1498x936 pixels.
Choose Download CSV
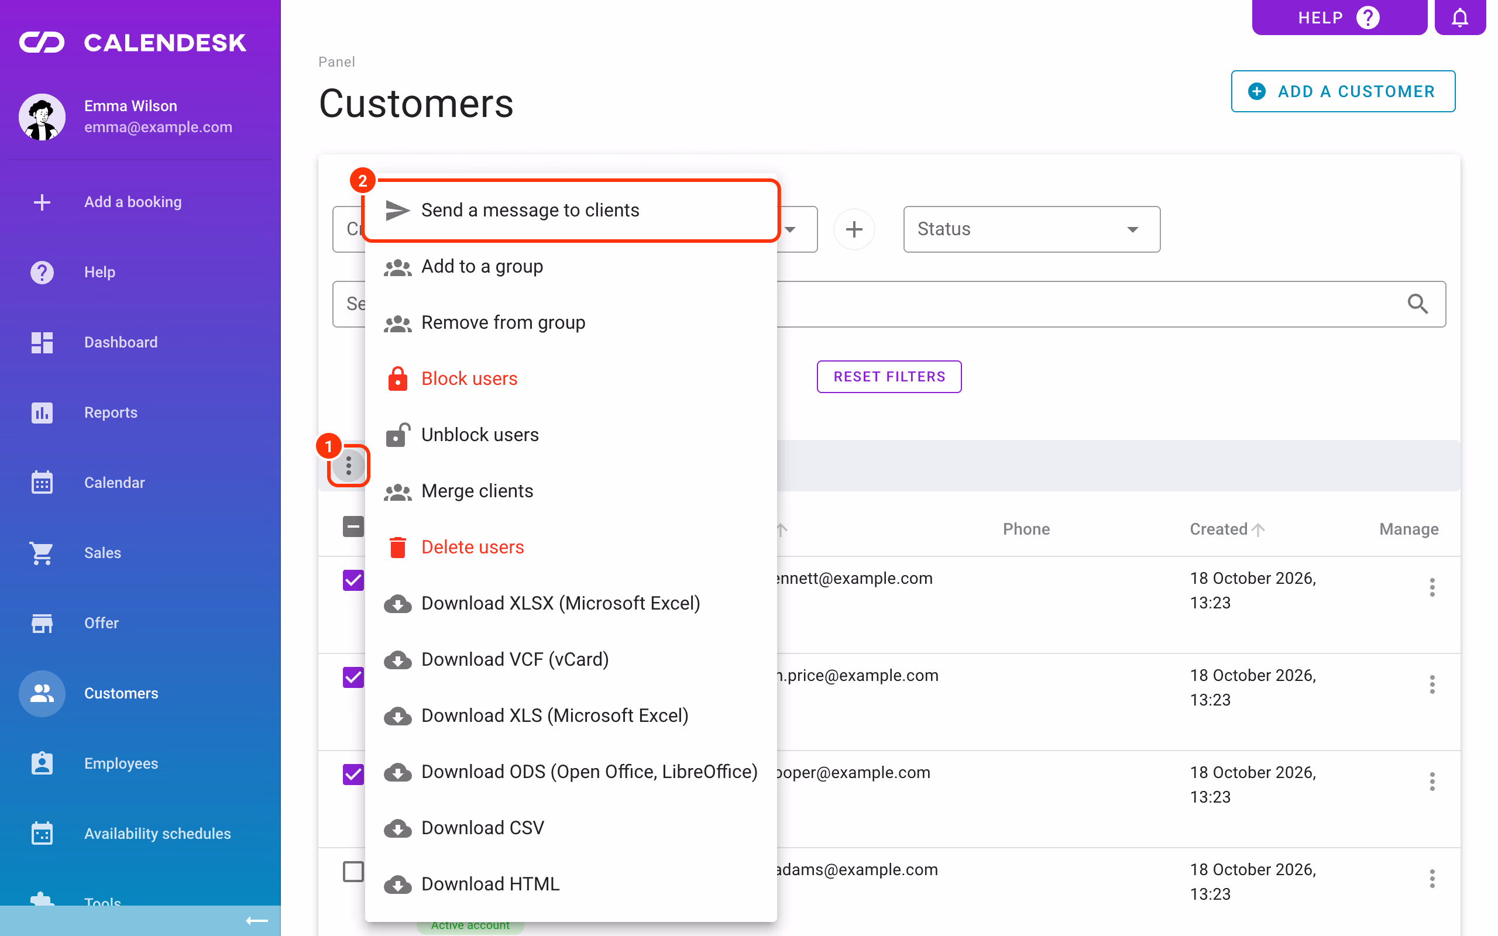tap(571, 828)
